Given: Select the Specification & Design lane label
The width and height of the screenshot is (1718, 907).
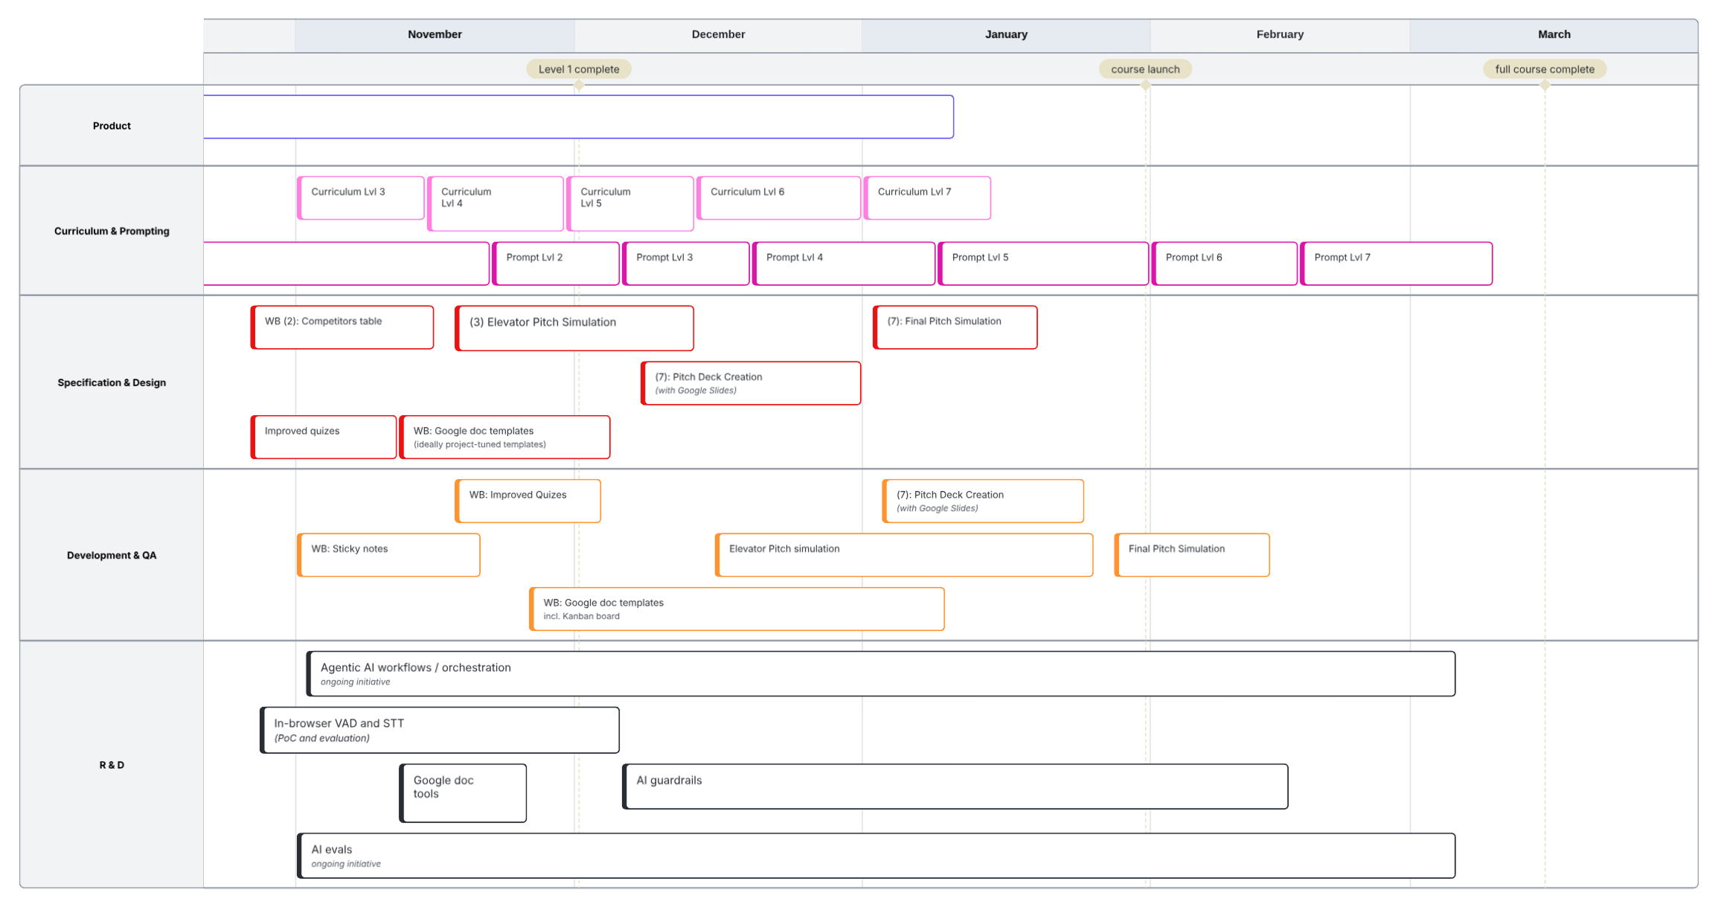Looking at the screenshot, I should (112, 382).
